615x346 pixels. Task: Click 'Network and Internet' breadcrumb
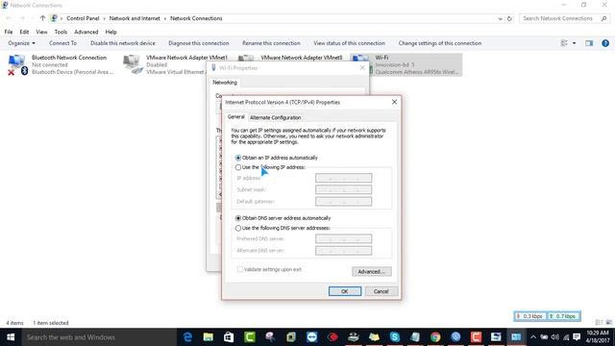[135, 18]
